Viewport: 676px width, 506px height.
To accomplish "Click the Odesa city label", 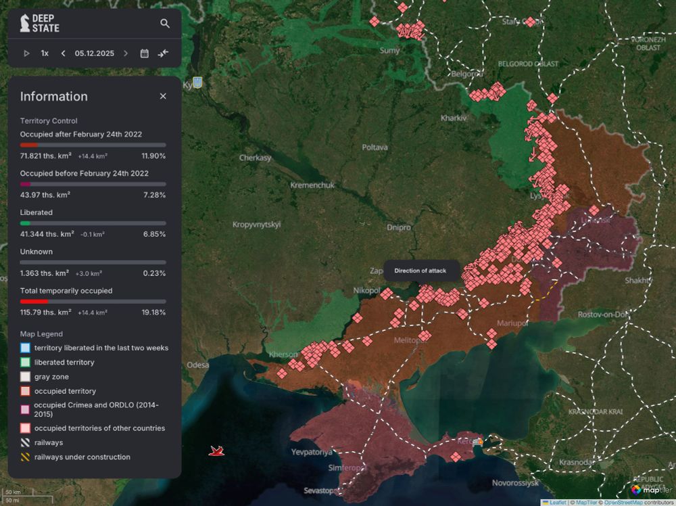I will pyautogui.click(x=198, y=365).
